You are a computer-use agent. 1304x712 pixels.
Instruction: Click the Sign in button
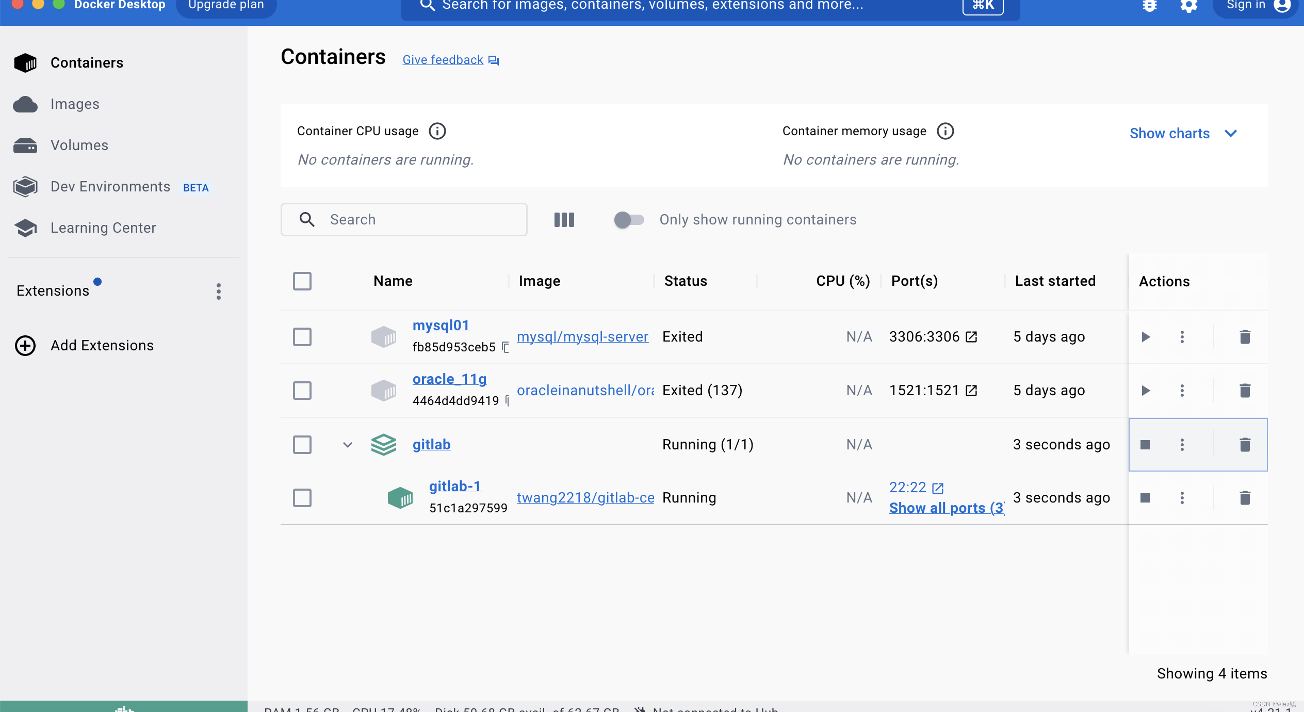(1256, 5)
